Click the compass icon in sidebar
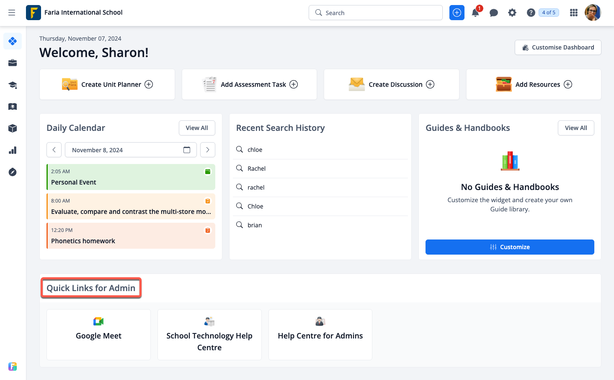Screen dimensions: 614x380 tap(13, 172)
